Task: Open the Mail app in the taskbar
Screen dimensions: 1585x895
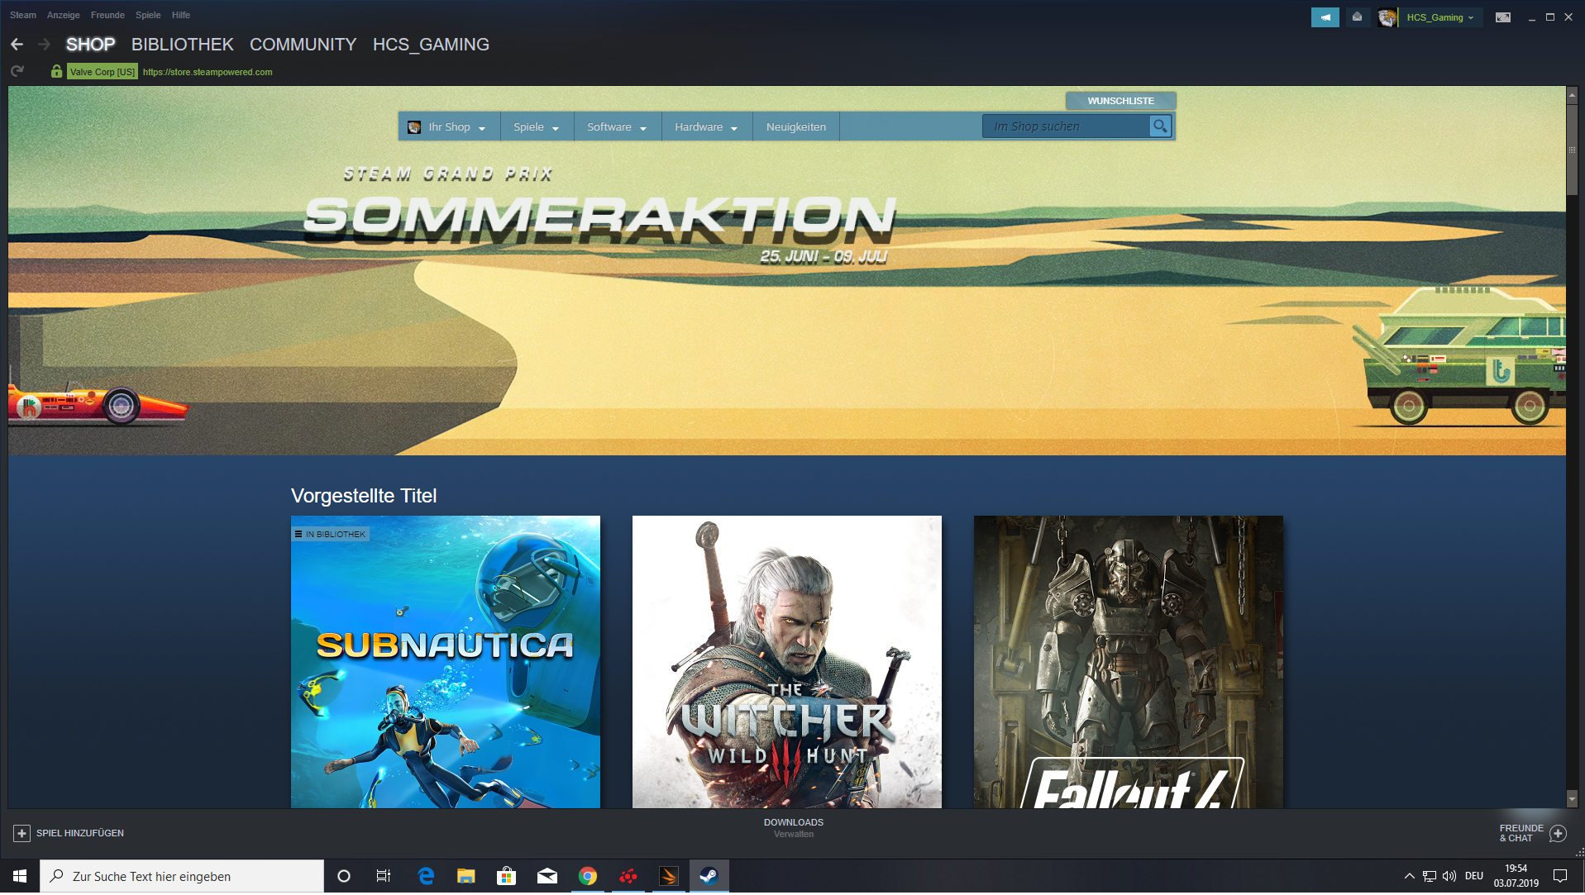Action: pyautogui.click(x=547, y=877)
